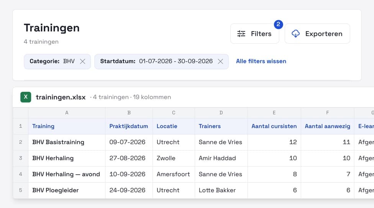Click the Praktijkdatum header cell

(x=129, y=126)
